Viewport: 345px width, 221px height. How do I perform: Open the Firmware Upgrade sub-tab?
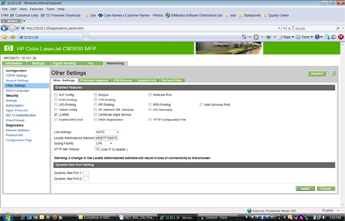(x=94, y=80)
